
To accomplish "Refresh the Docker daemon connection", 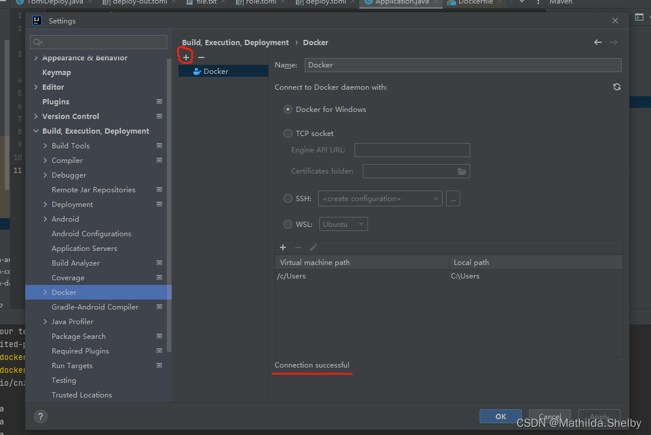I will 616,87.
